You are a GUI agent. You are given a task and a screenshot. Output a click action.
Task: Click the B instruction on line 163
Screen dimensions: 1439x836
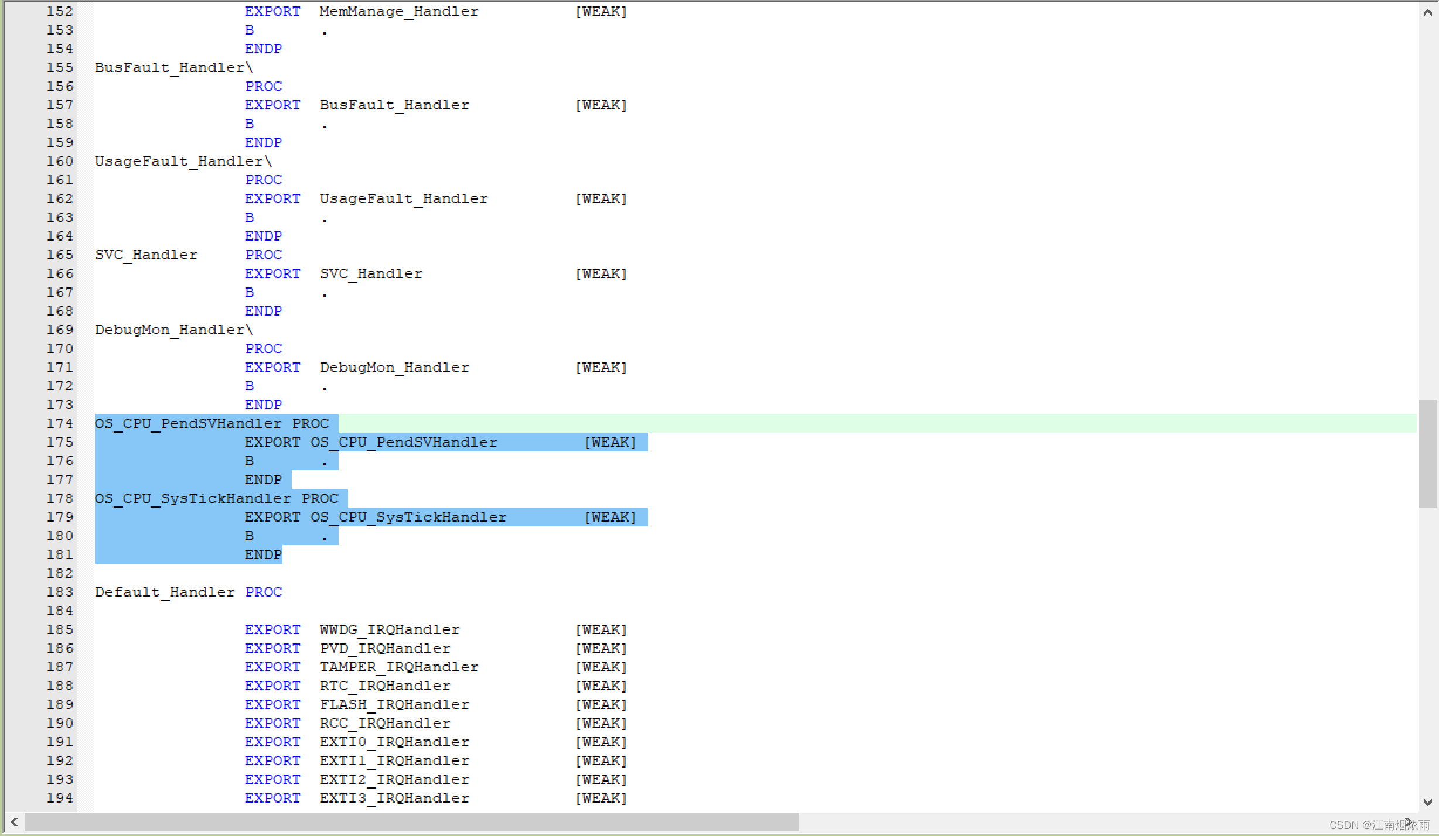(250, 217)
